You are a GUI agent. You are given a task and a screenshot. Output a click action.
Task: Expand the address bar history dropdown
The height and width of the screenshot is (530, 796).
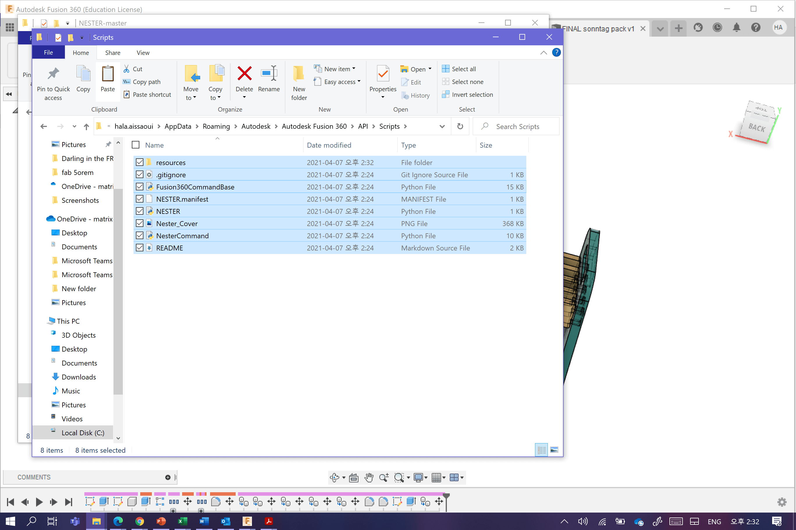coord(442,126)
